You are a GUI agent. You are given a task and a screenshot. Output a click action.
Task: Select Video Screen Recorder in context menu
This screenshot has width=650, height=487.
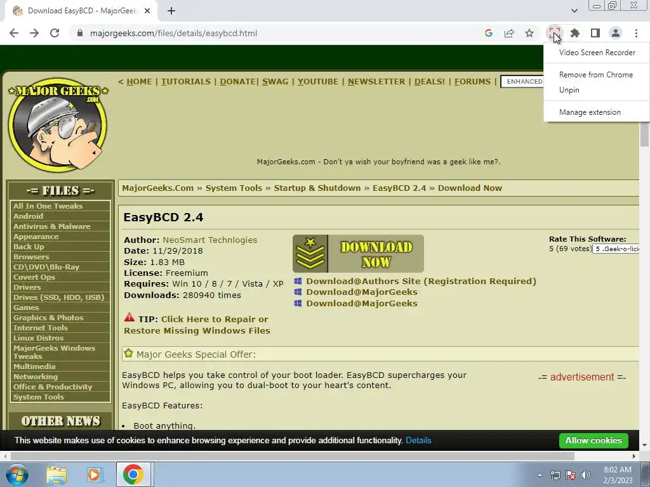click(597, 53)
